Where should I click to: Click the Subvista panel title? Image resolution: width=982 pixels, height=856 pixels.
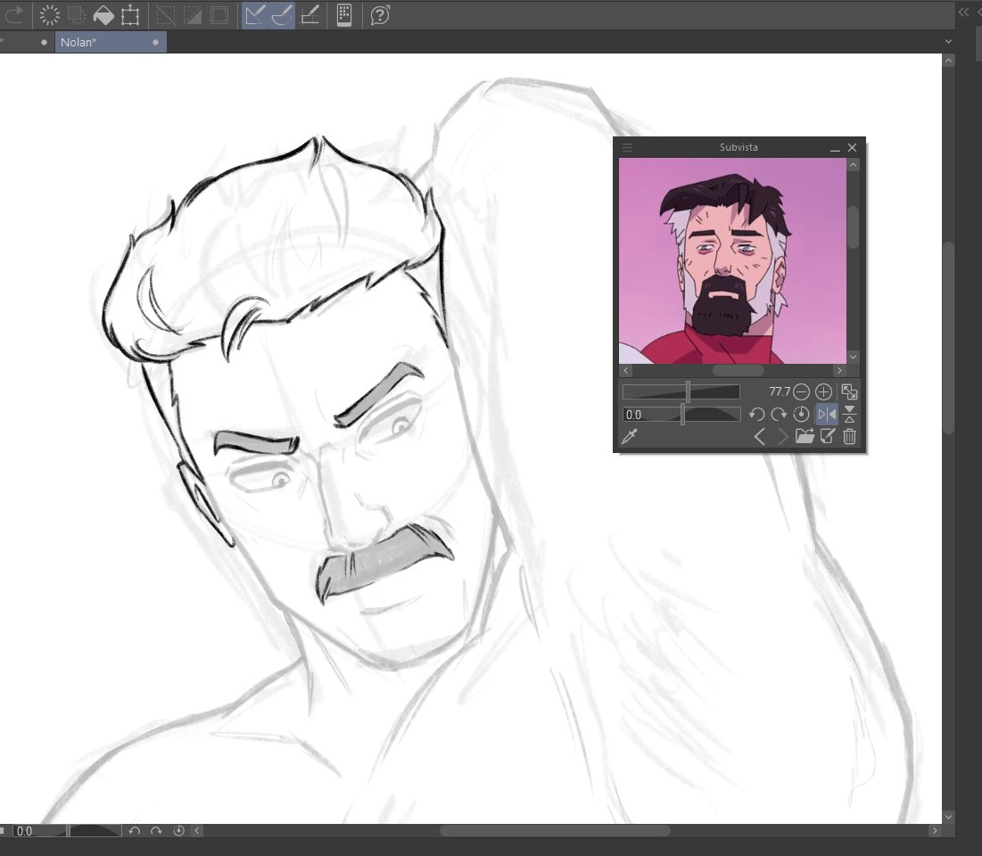pyautogui.click(x=739, y=147)
